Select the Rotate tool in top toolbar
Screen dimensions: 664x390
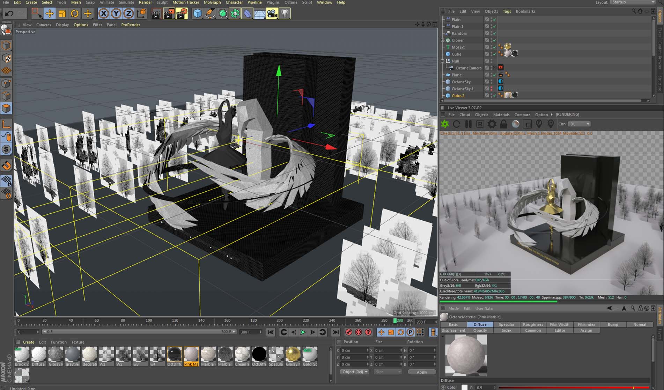coord(75,14)
